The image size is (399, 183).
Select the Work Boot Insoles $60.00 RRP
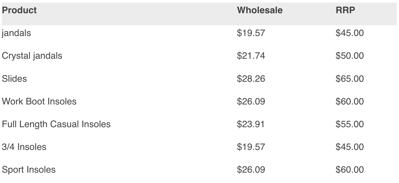tap(350, 101)
